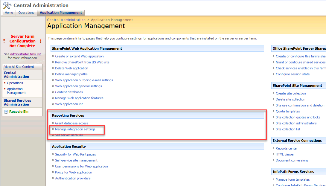This screenshot has width=326, height=186.
Task: Click Delete site collection
Action: [x=290, y=99]
